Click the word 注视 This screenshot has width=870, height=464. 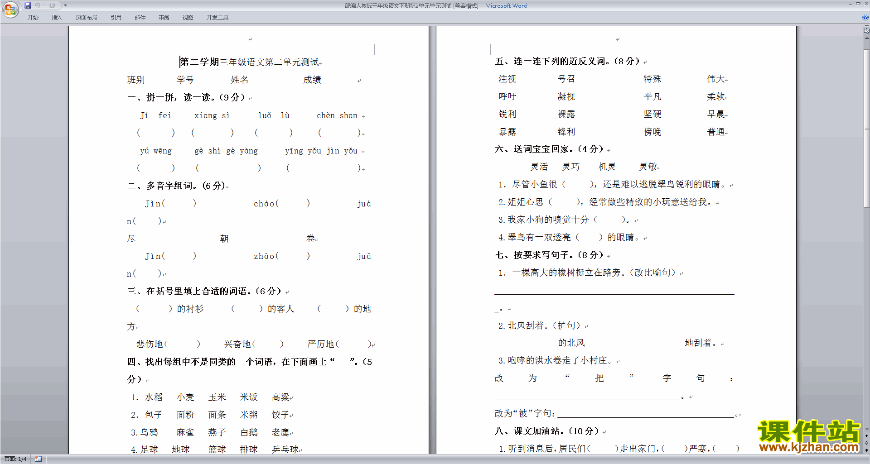(x=507, y=79)
